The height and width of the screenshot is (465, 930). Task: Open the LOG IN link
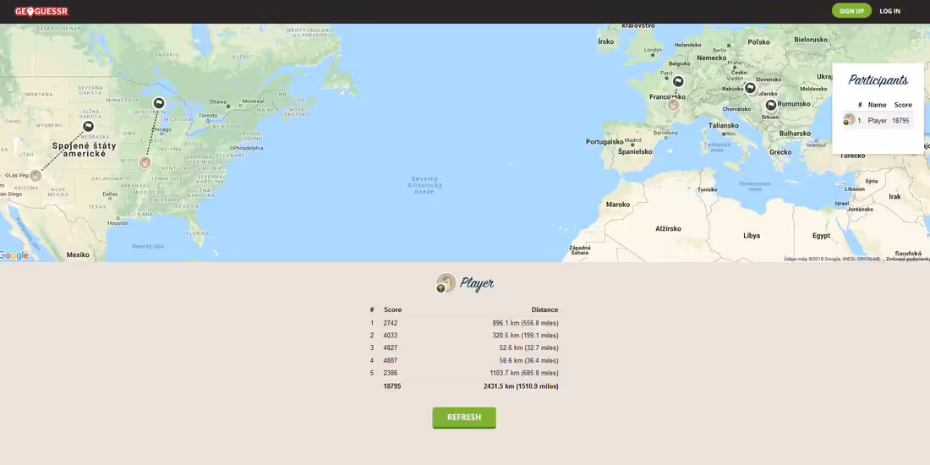click(x=889, y=11)
